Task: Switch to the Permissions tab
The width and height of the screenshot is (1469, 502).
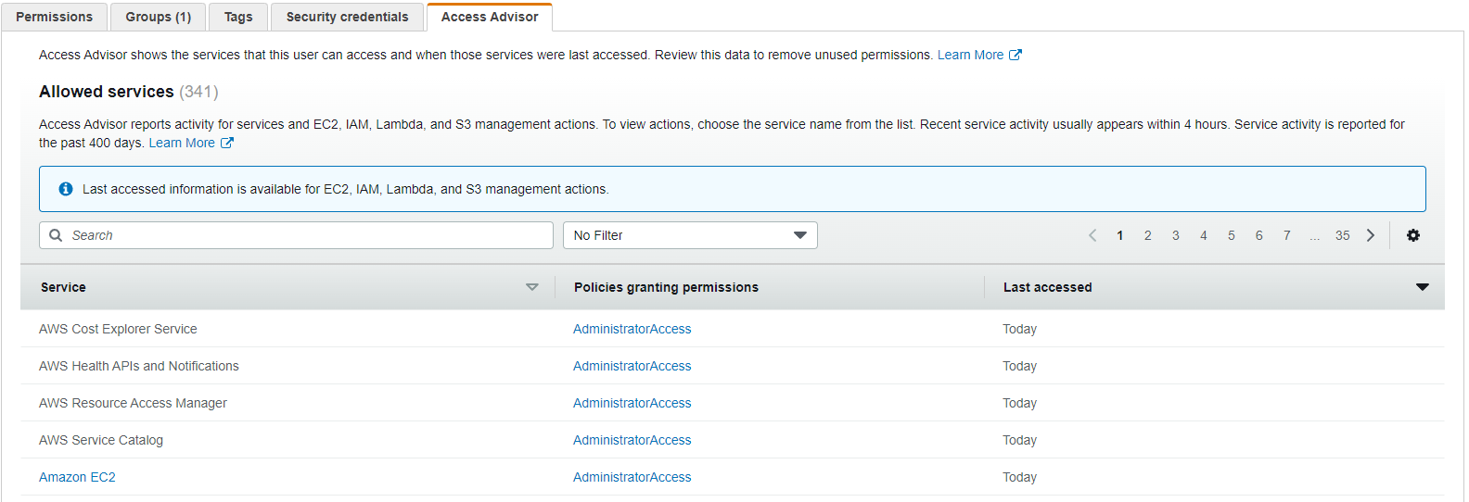Action: point(55,17)
